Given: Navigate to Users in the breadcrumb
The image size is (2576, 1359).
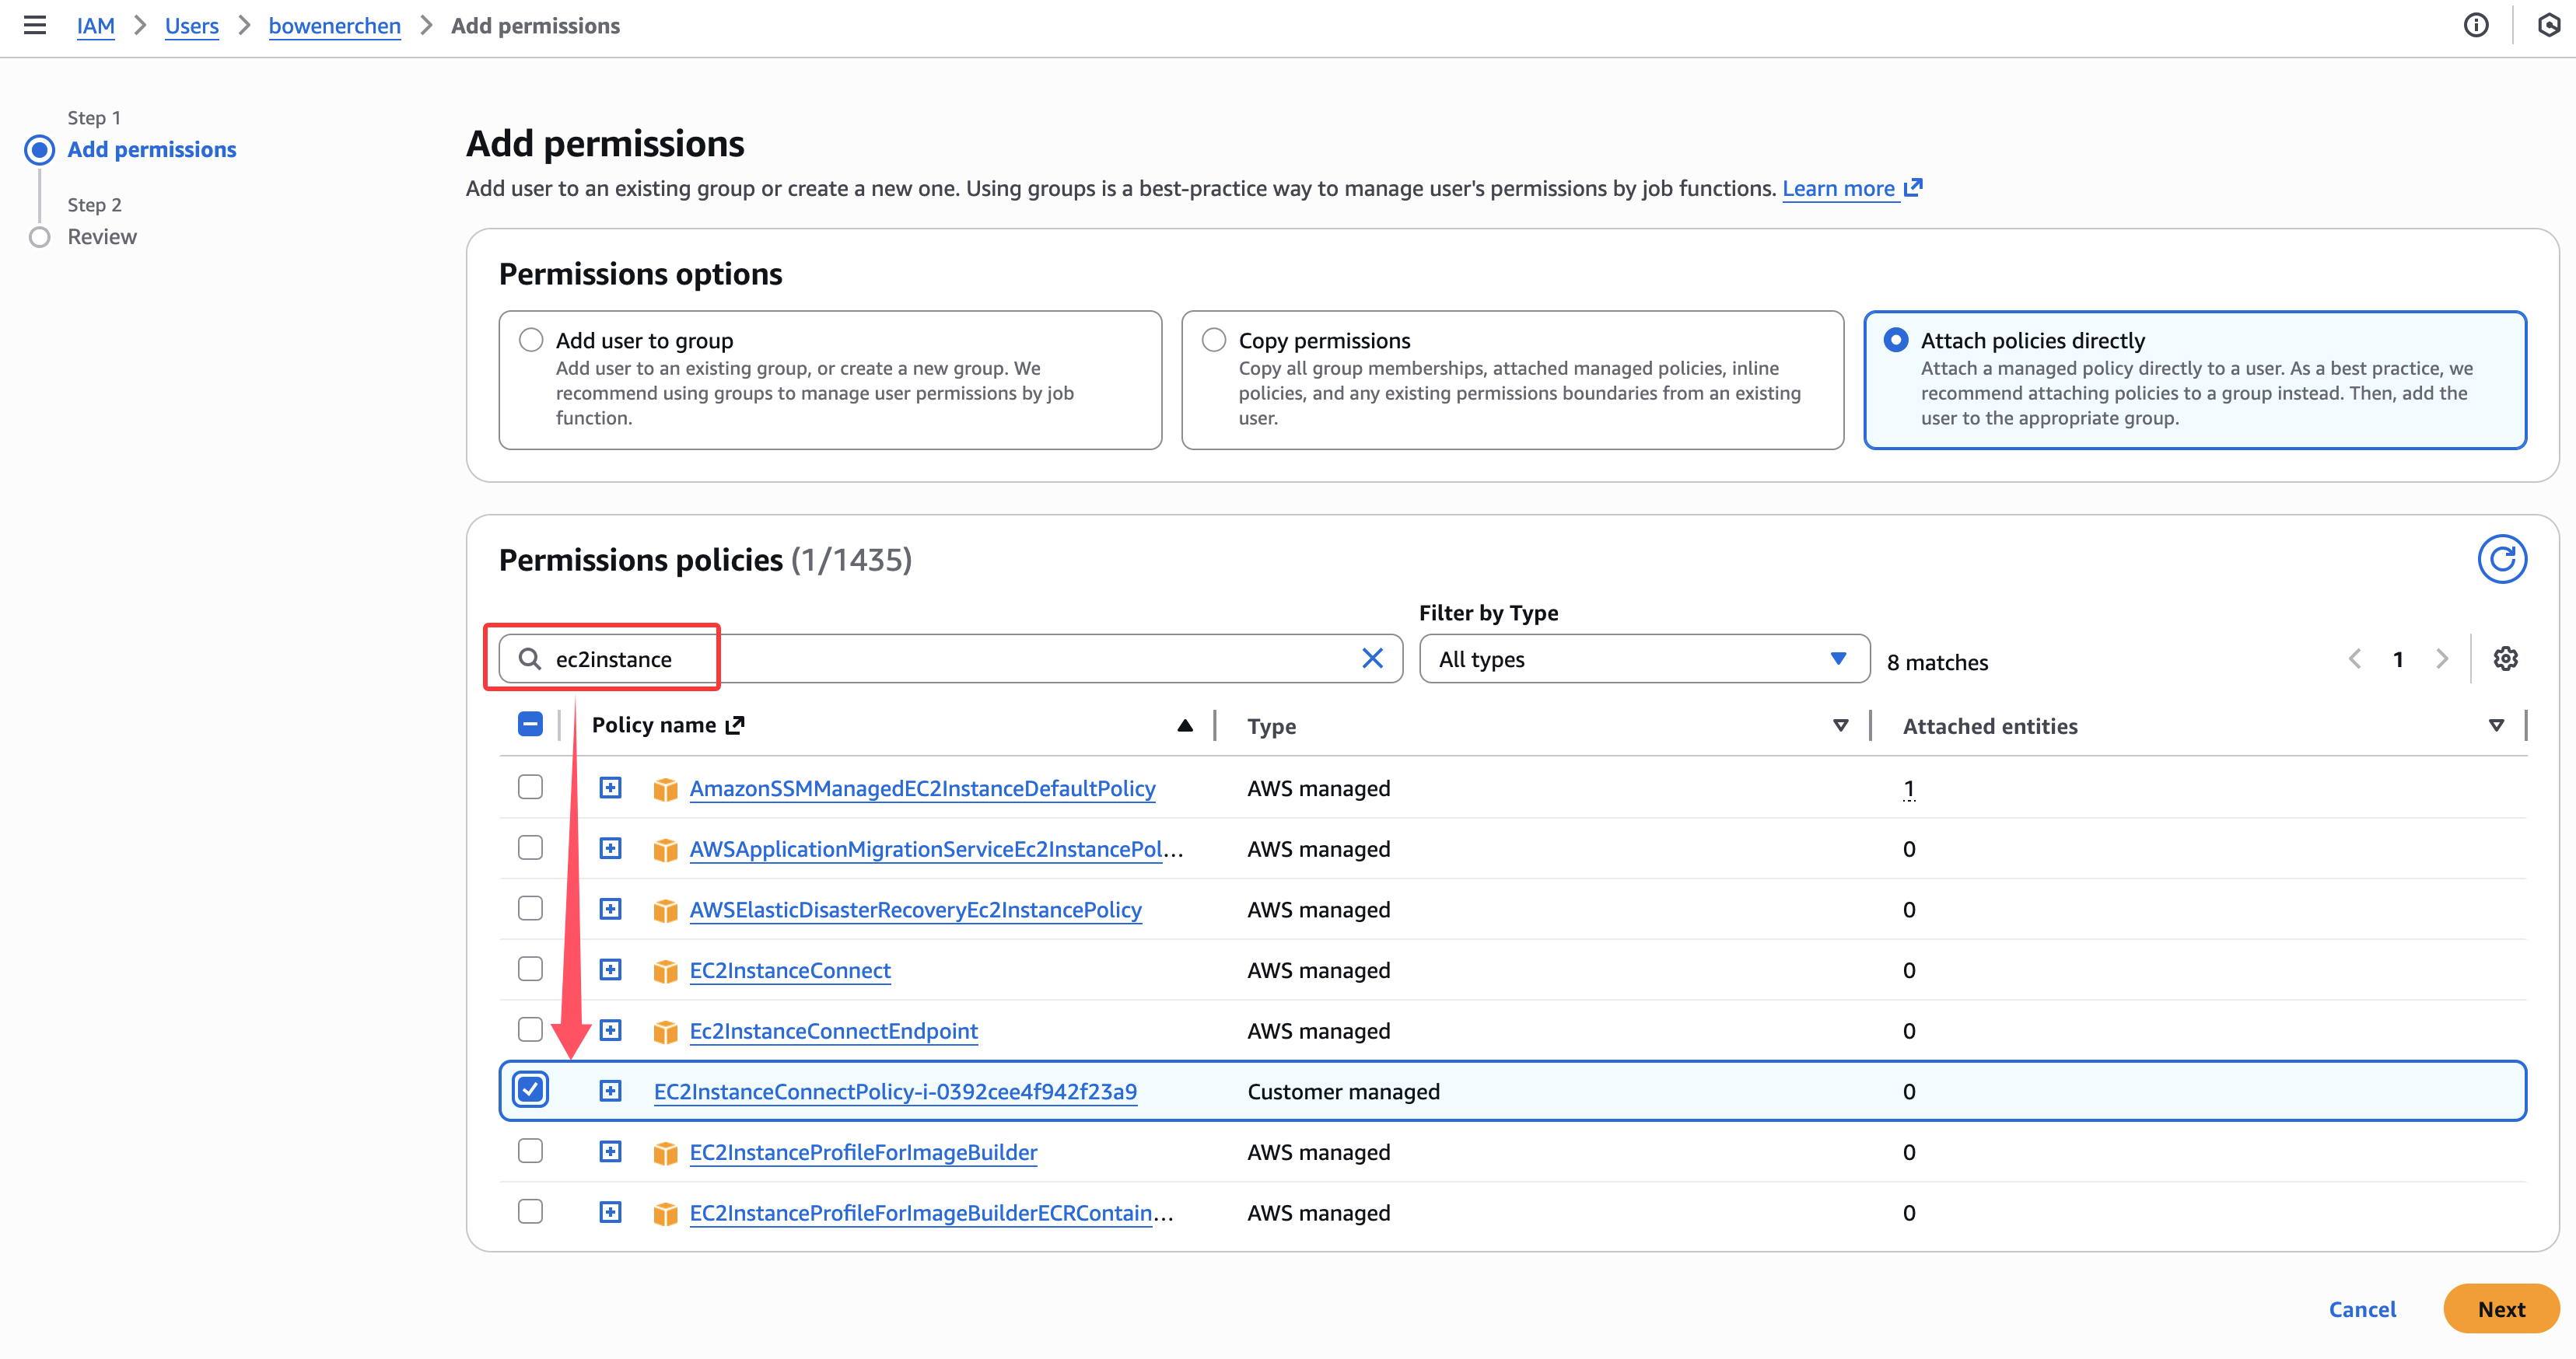Looking at the screenshot, I should coord(191,26).
